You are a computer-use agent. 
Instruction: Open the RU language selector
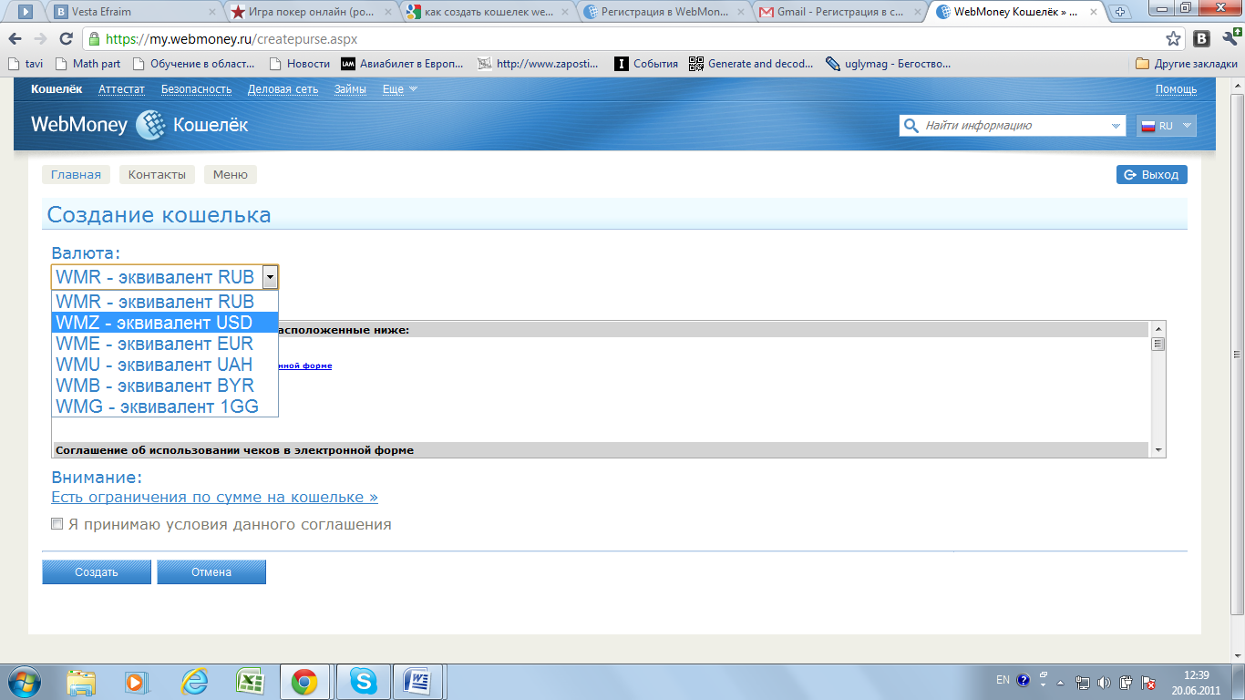(1166, 126)
